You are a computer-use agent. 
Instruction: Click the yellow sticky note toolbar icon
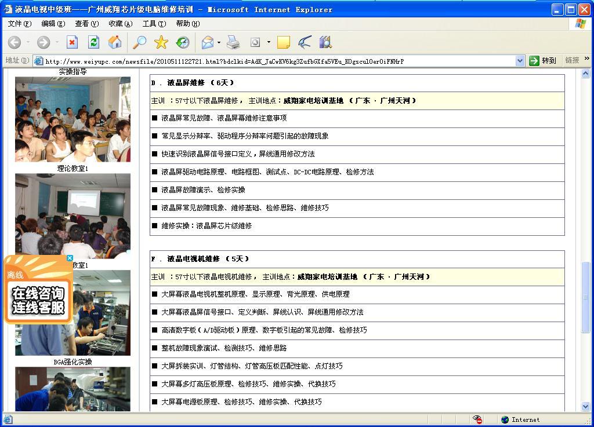(284, 42)
